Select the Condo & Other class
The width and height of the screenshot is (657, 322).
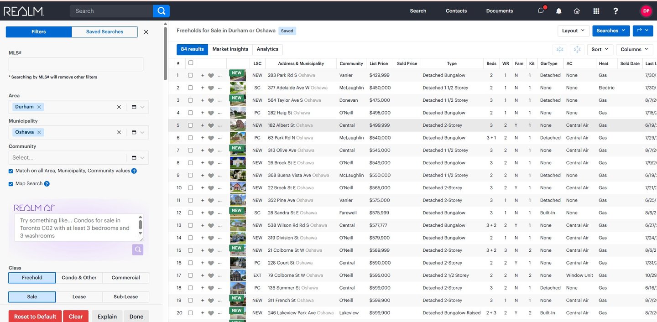(x=79, y=278)
